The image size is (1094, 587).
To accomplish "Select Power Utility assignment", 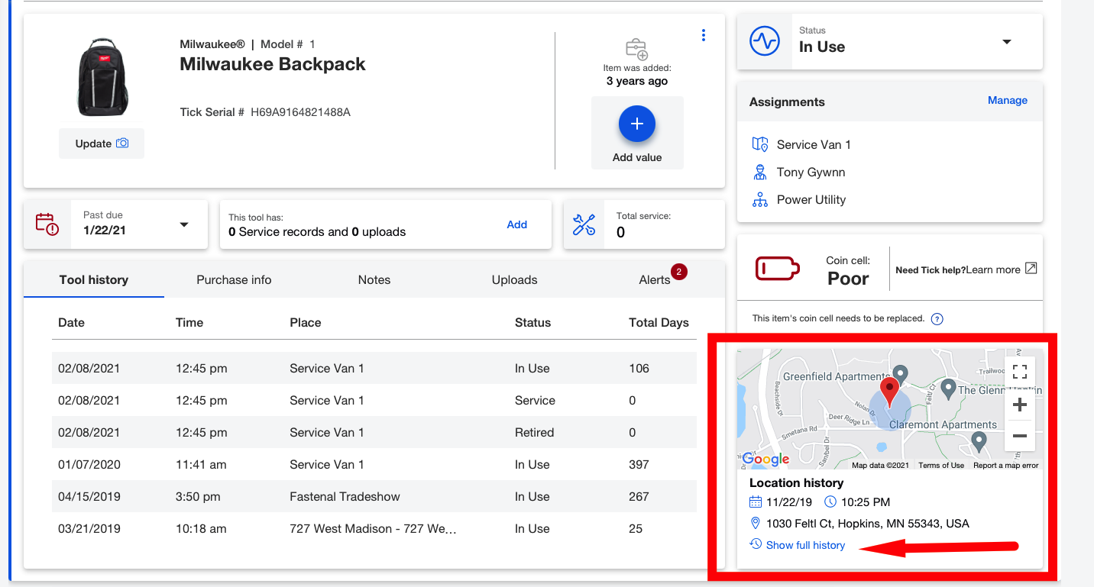I will [811, 199].
